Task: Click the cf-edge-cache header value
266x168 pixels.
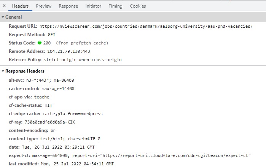Action: [x=73, y=114]
